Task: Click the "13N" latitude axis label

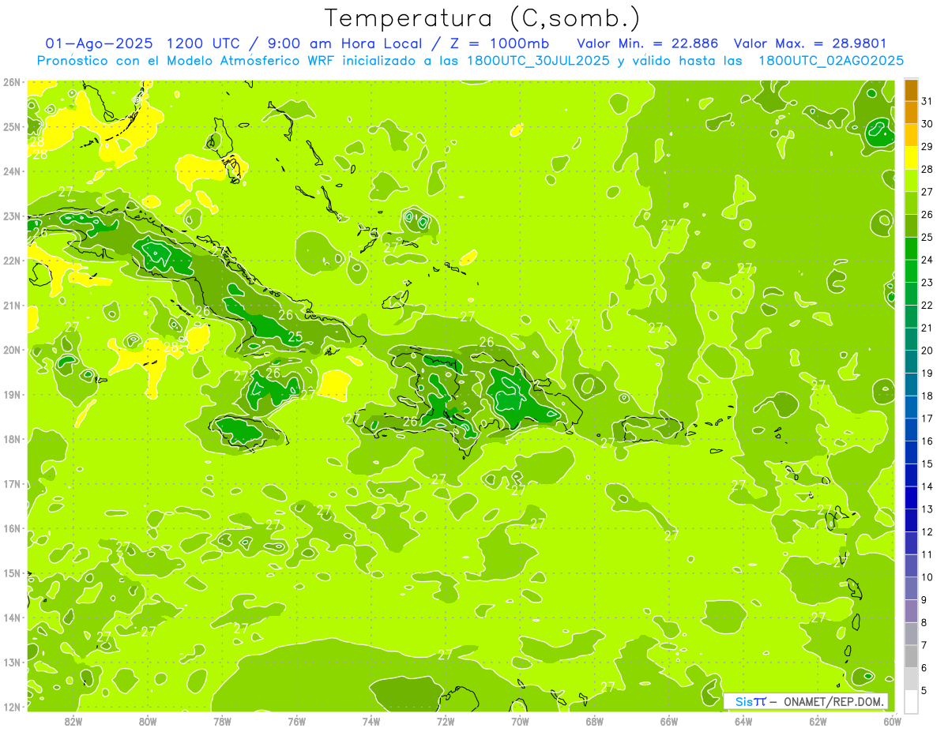Action: 11,662
